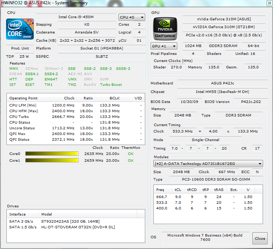Click the tRAS column header
Image resolution: width=273 pixels, height=249 pixels.
pos(219,190)
